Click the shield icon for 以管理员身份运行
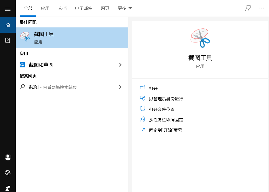269x192 pixels. tap(143, 98)
